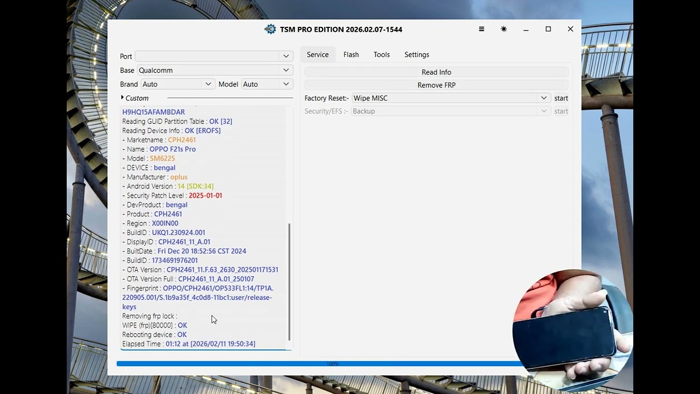Maximize the TSM Pro window
The image size is (700, 394).
[x=548, y=29]
